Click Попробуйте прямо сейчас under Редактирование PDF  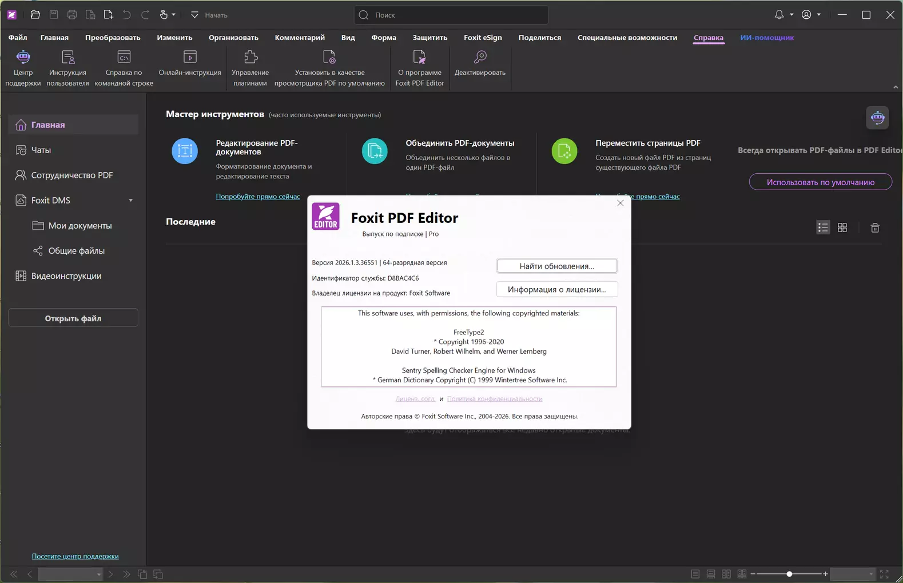click(258, 196)
